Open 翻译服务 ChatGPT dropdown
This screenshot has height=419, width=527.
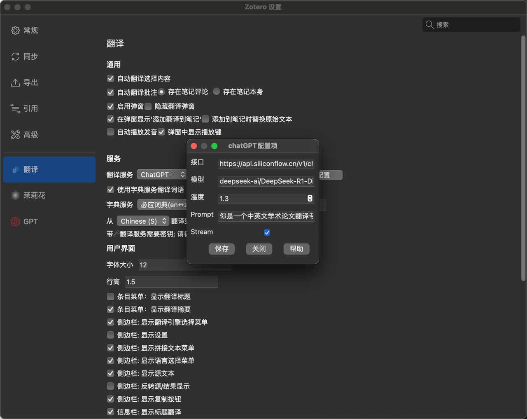(162, 175)
